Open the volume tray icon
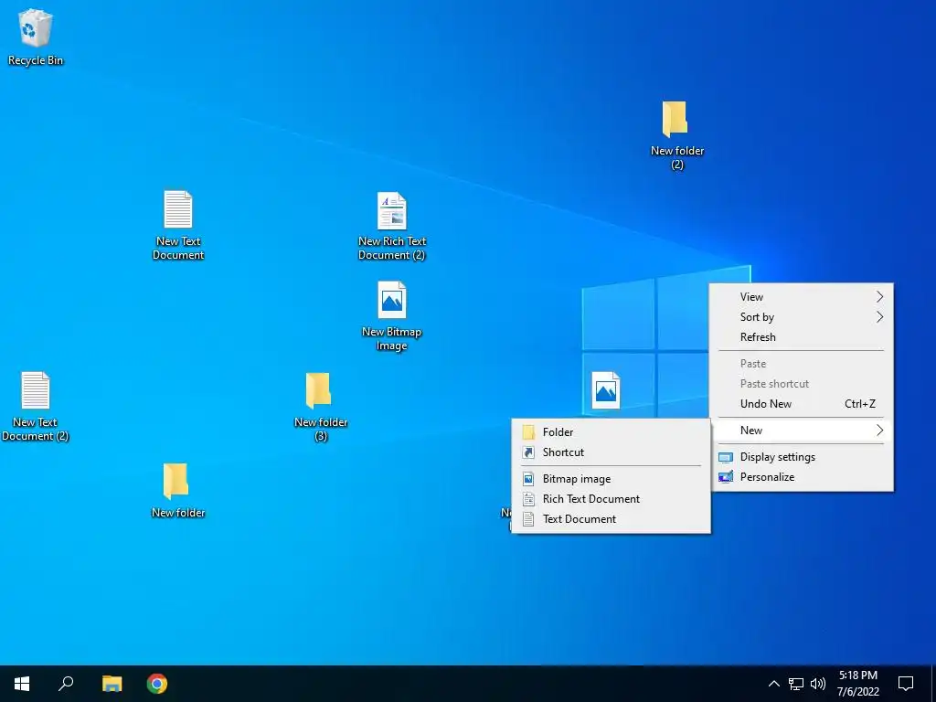 818,684
